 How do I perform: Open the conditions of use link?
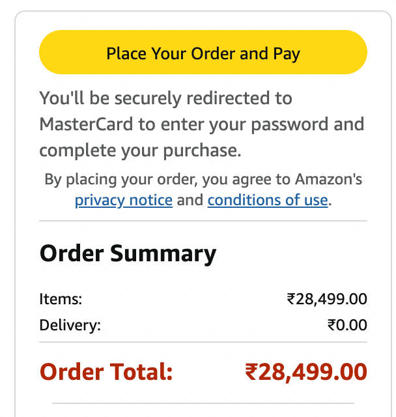pyautogui.click(x=267, y=200)
